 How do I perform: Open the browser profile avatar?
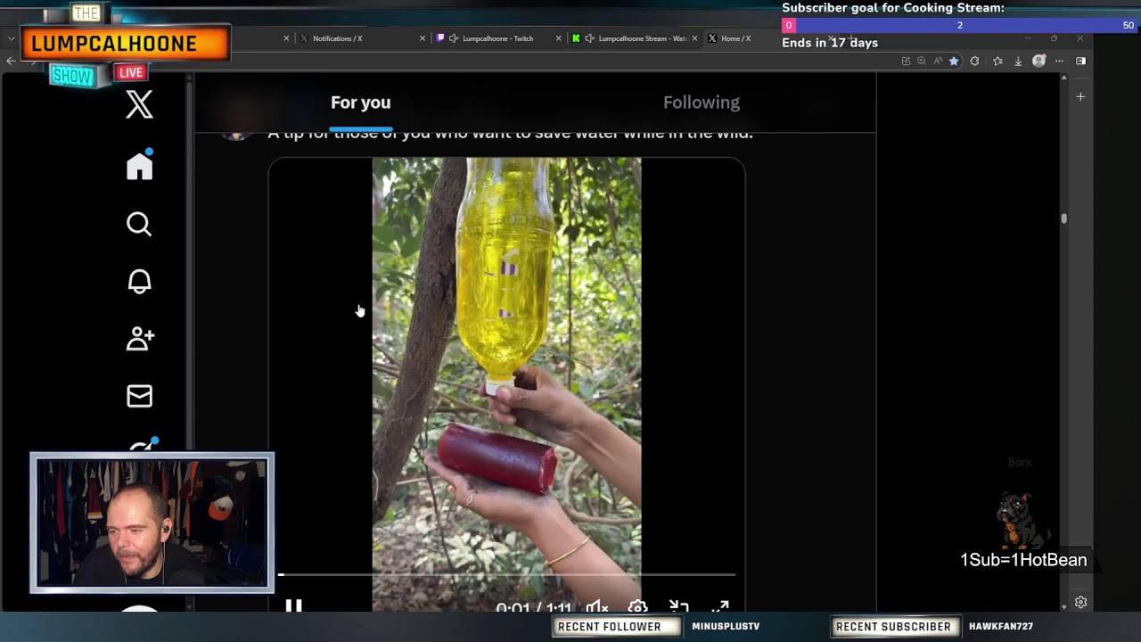[x=1038, y=61]
